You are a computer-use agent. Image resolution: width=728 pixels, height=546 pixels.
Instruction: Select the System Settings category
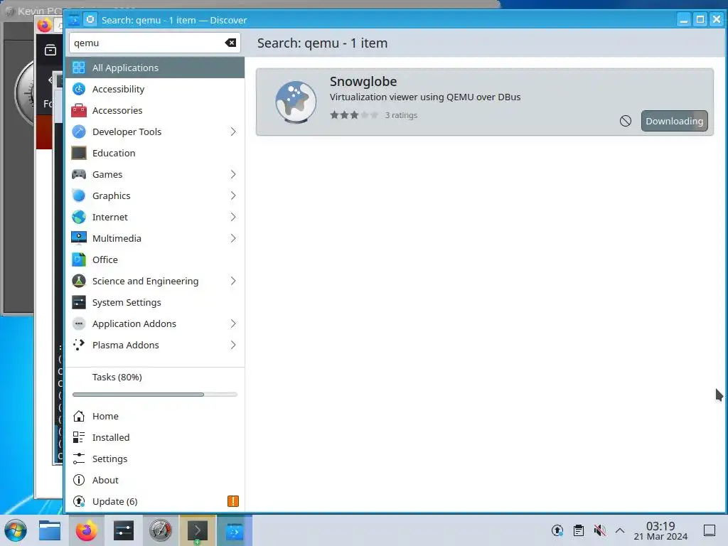[x=155, y=303]
